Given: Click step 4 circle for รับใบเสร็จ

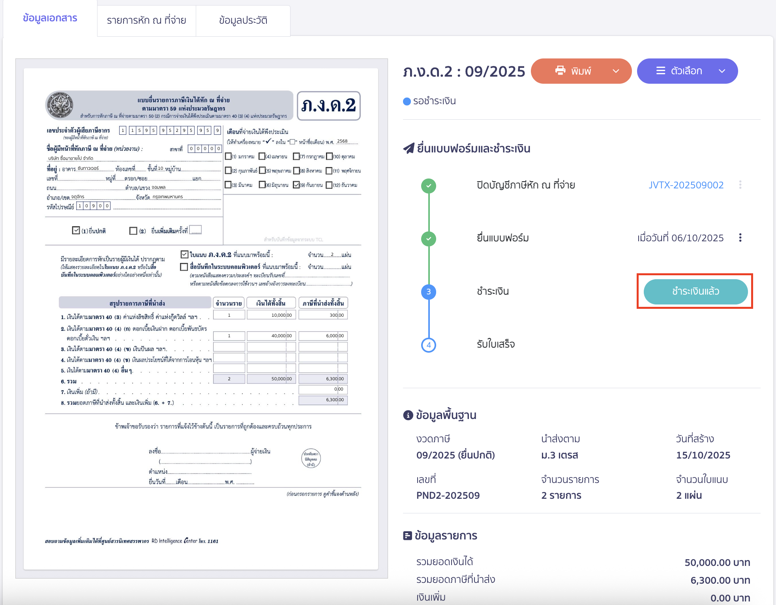Looking at the screenshot, I should 428,345.
